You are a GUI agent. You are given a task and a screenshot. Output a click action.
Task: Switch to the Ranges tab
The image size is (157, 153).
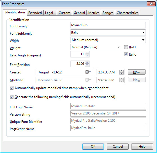[x=108, y=13]
